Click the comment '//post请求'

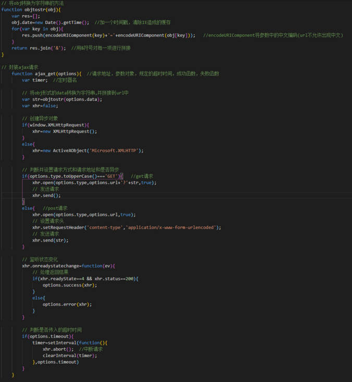[55, 208]
